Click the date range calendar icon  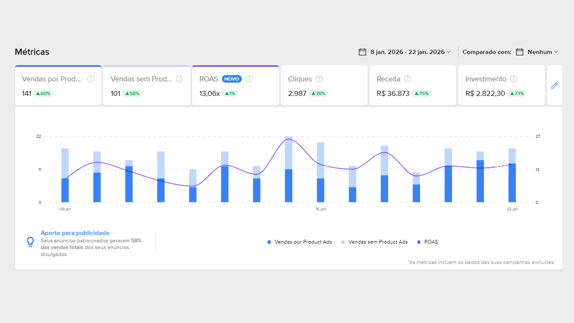[x=362, y=52]
